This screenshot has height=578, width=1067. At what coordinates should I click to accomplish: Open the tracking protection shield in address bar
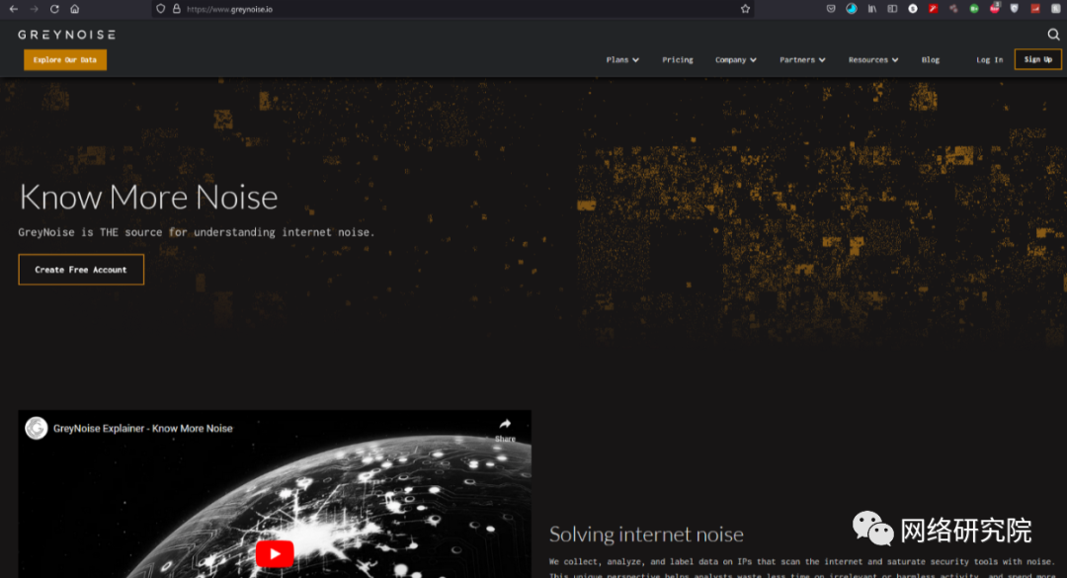[x=161, y=9]
